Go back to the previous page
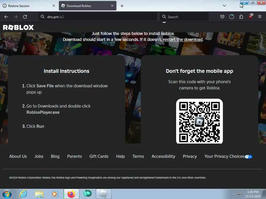 (x=6, y=17)
